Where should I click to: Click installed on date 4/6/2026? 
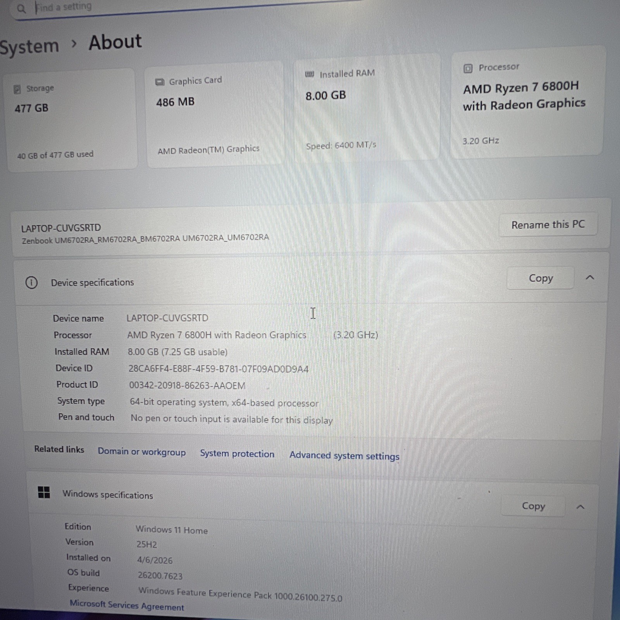tap(155, 560)
